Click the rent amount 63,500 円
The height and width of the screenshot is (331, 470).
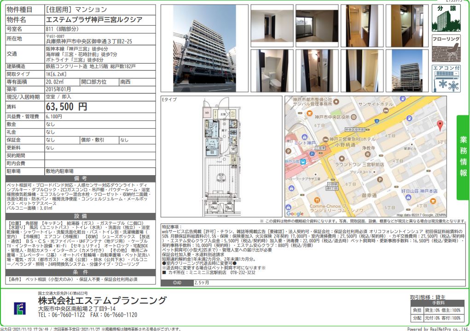(x=67, y=107)
